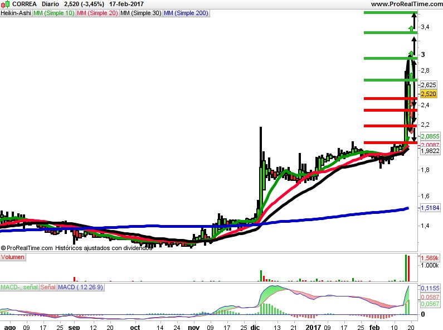Select the MM (Simple 30) indicator label
This screenshot has height=330, width=443.
coord(141,13)
